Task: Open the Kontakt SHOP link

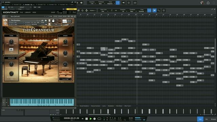Action: click(53, 13)
